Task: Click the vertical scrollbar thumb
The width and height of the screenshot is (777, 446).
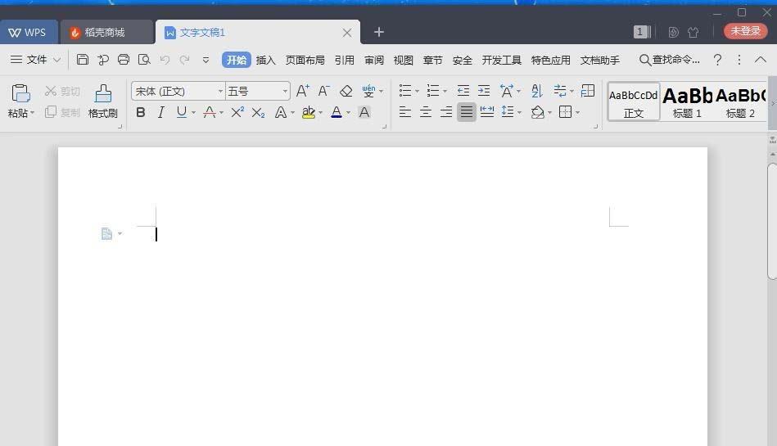Action: (772, 222)
